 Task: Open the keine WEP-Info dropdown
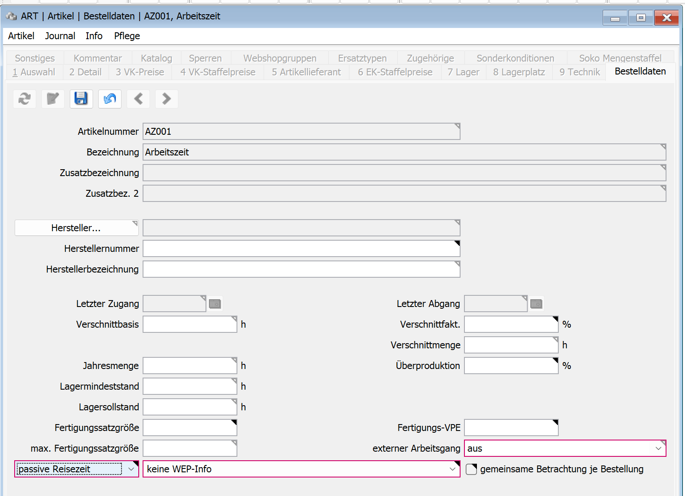(x=452, y=469)
